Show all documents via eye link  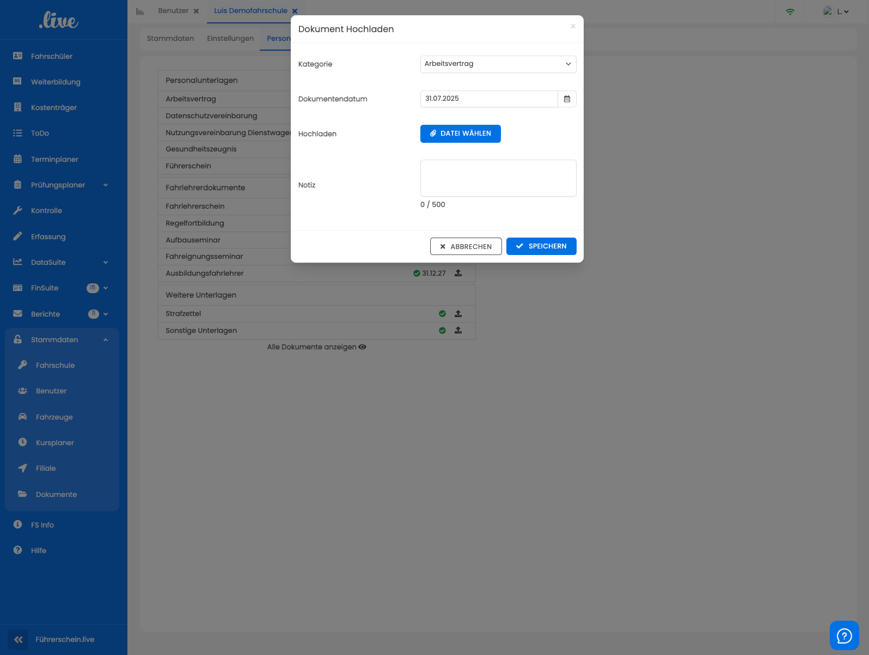pyautogui.click(x=316, y=347)
